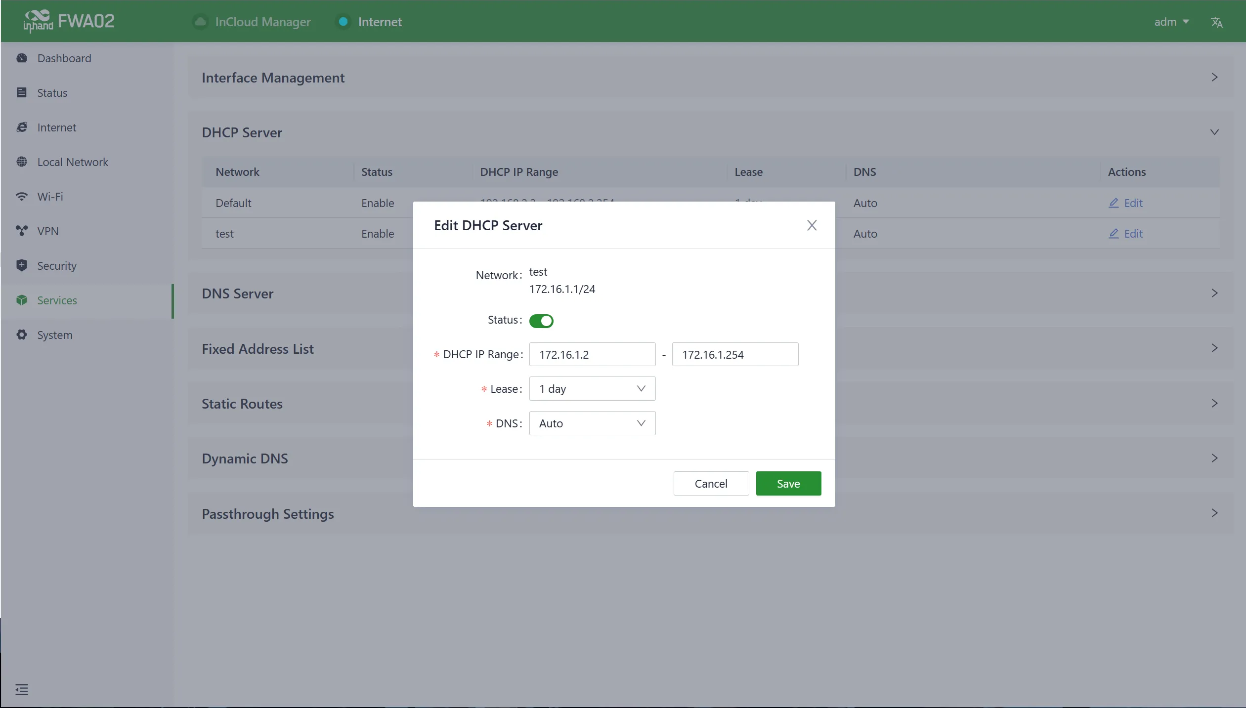Toggle the DHCP Status switch off
This screenshot has width=1246, height=708.
[x=541, y=321]
